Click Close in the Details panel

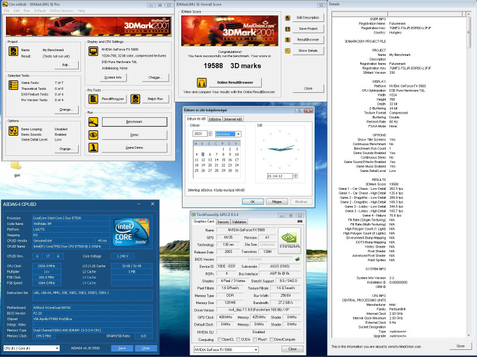click(460, 346)
